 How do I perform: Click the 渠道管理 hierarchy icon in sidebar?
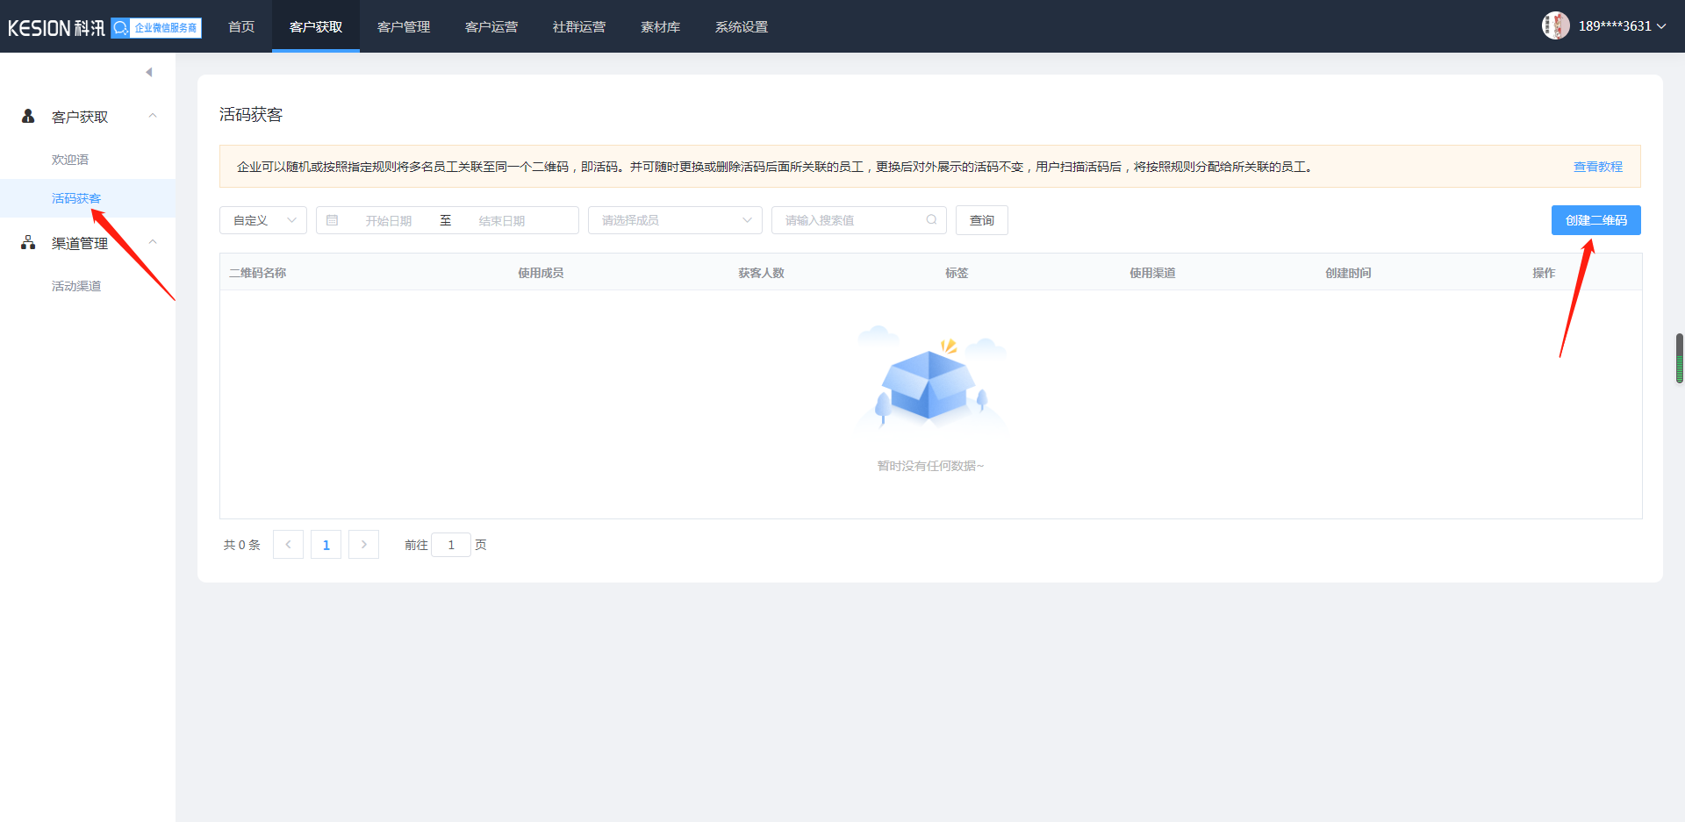tap(28, 243)
